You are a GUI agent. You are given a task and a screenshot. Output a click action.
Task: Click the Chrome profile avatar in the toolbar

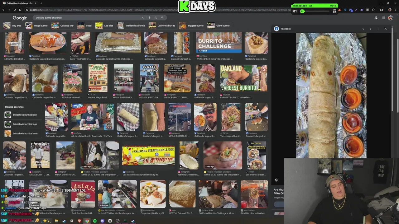click(x=390, y=10)
